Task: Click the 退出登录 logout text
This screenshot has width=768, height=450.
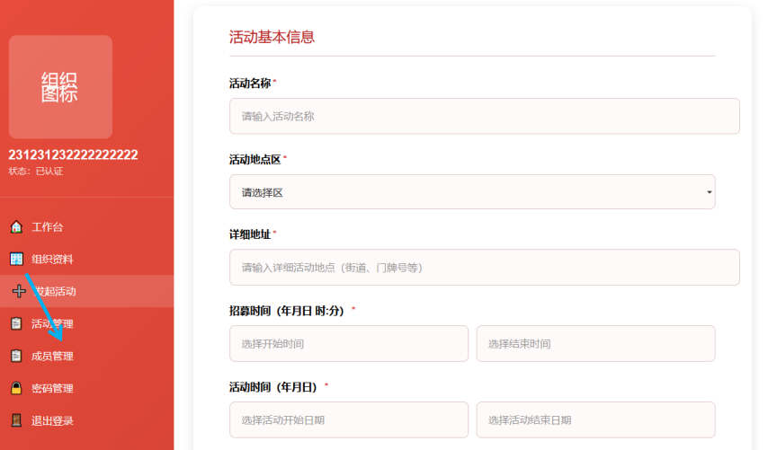Action: click(x=52, y=421)
